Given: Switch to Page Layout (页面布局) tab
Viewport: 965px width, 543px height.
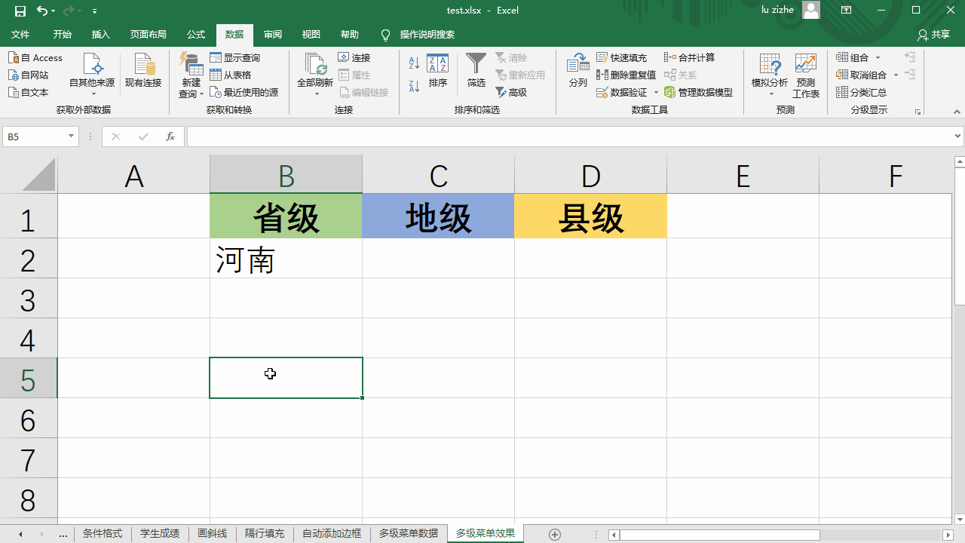Looking at the screenshot, I should [x=148, y=35].
